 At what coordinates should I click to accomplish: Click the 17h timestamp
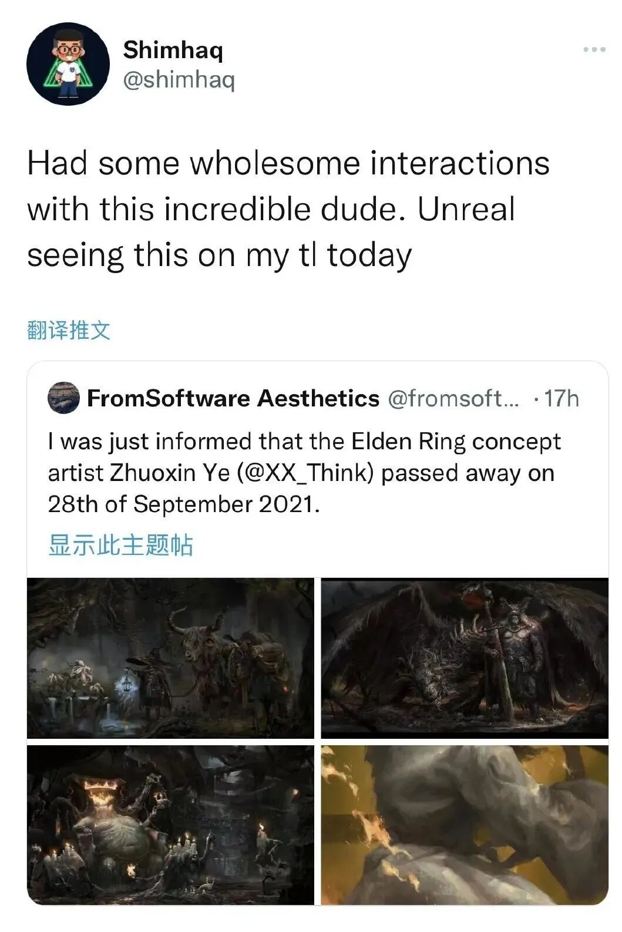pyautogui.click(x=562, y=398)
